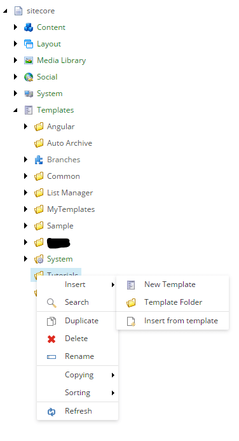The image size is (239, 441).
Task: Click the New Template icon in submenu
Action: 131,285
